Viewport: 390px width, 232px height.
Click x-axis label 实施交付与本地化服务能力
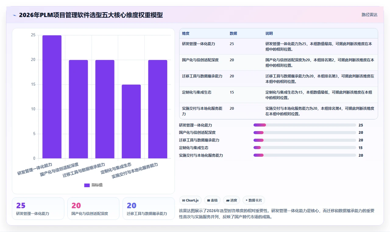pyautogui.click(x=135, y=171)
